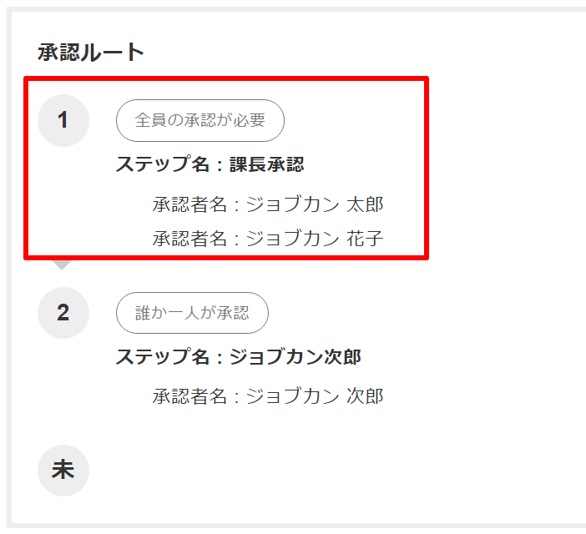
Task: Select the step name 課長承認
Action: (267, 164)
